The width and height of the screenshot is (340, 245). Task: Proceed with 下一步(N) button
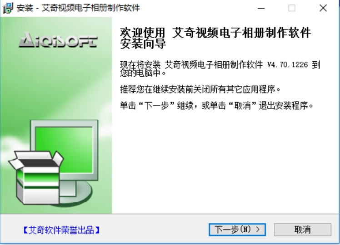(237, 230)
